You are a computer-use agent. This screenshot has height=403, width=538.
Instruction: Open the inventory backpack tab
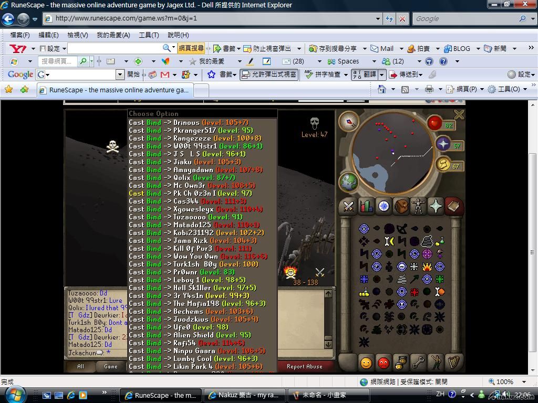pyautogui.click(x=401, y=206)
